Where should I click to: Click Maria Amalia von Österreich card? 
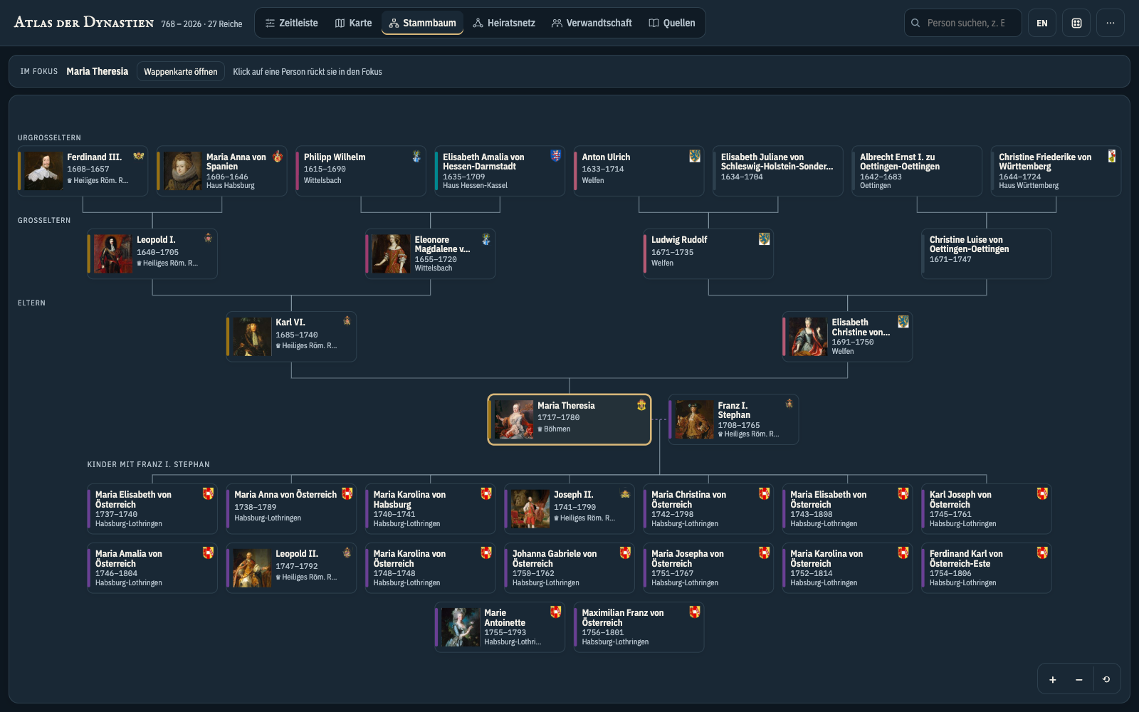click(x=152, y=568)
